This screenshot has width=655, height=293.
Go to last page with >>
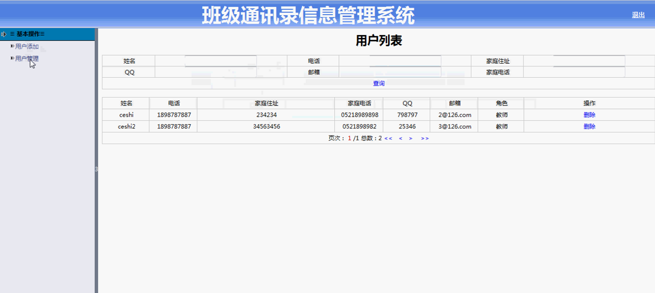point(425,139)
